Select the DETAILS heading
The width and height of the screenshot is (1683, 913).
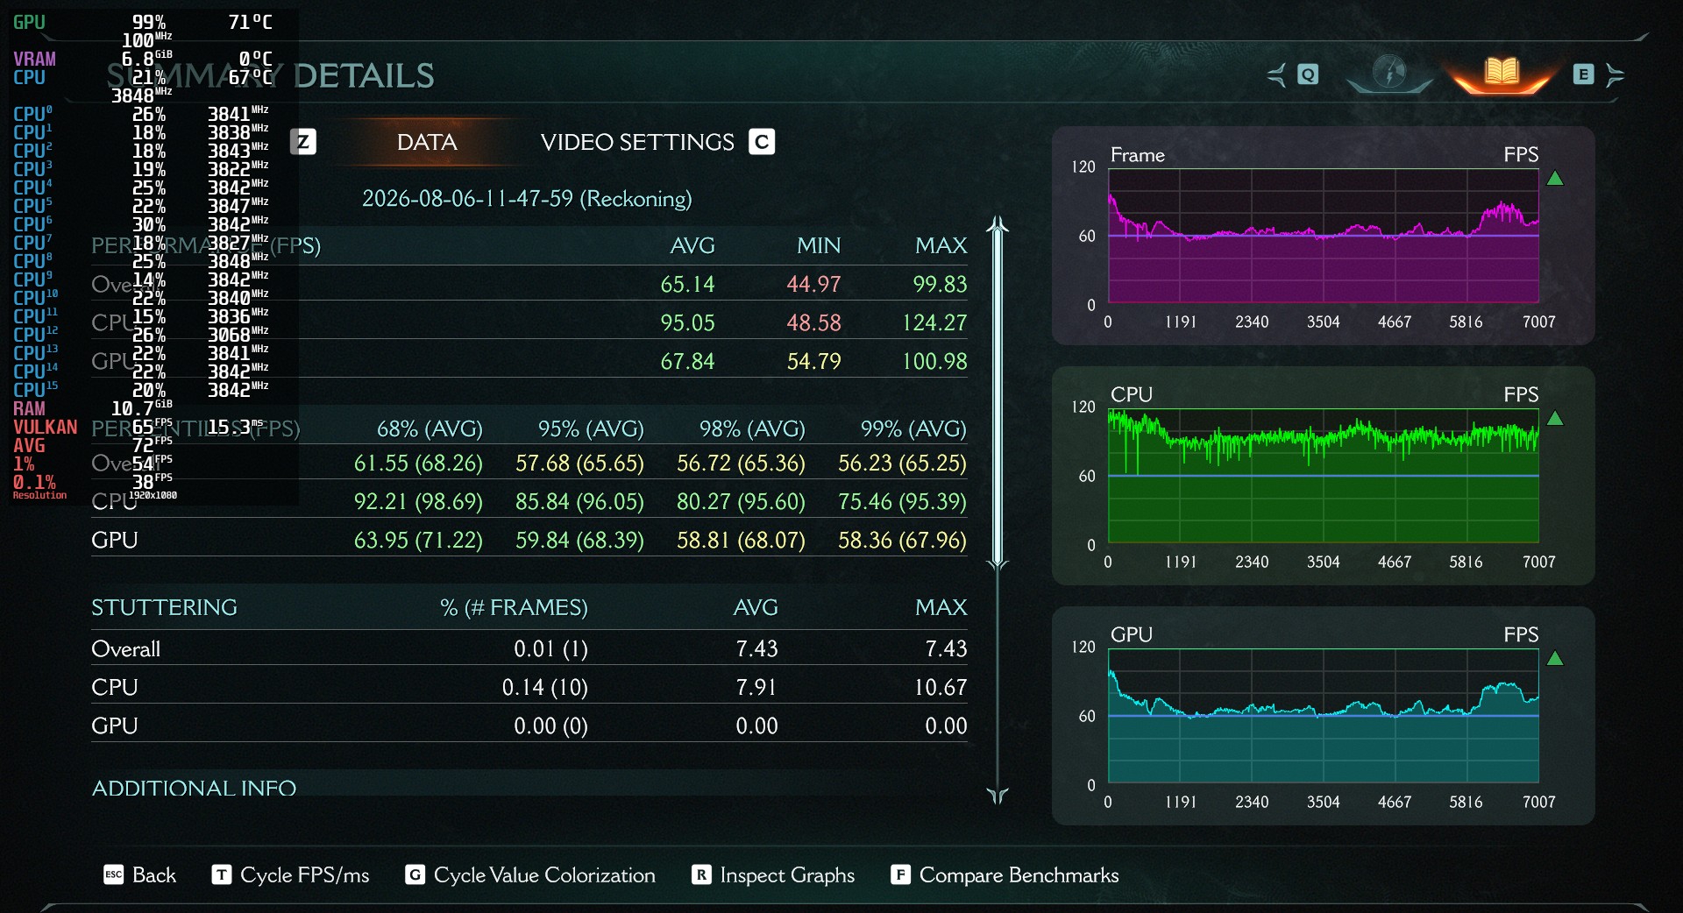[x=364, y=75]
